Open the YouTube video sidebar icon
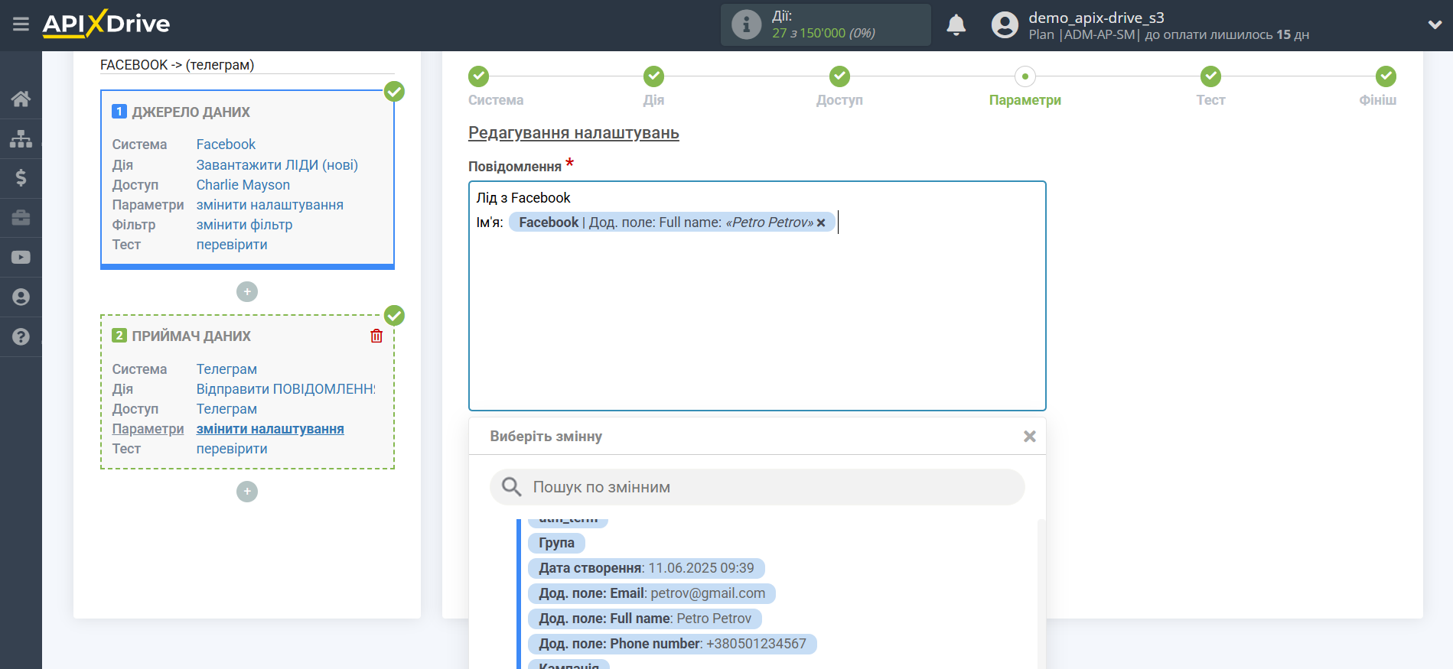 click(21, 258)
